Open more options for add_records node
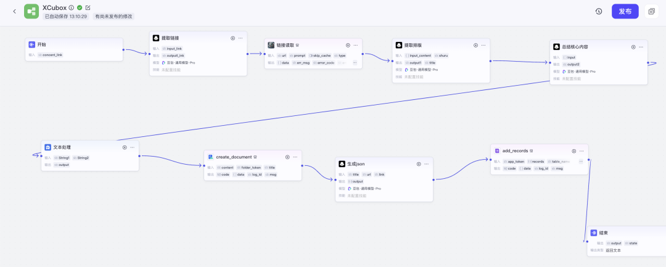This screenshot has height=267, width=666. (582, 150)
